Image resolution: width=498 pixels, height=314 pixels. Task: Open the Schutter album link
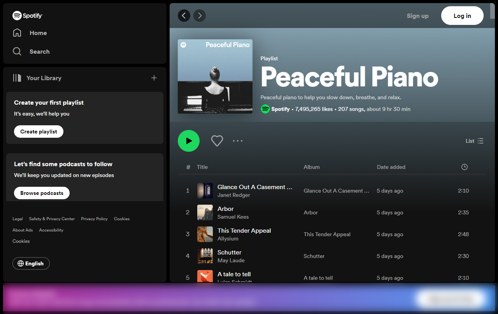coord(314,256)
